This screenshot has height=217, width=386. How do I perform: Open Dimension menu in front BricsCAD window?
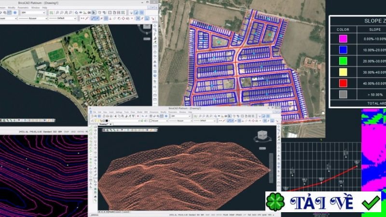click(154, 112)
